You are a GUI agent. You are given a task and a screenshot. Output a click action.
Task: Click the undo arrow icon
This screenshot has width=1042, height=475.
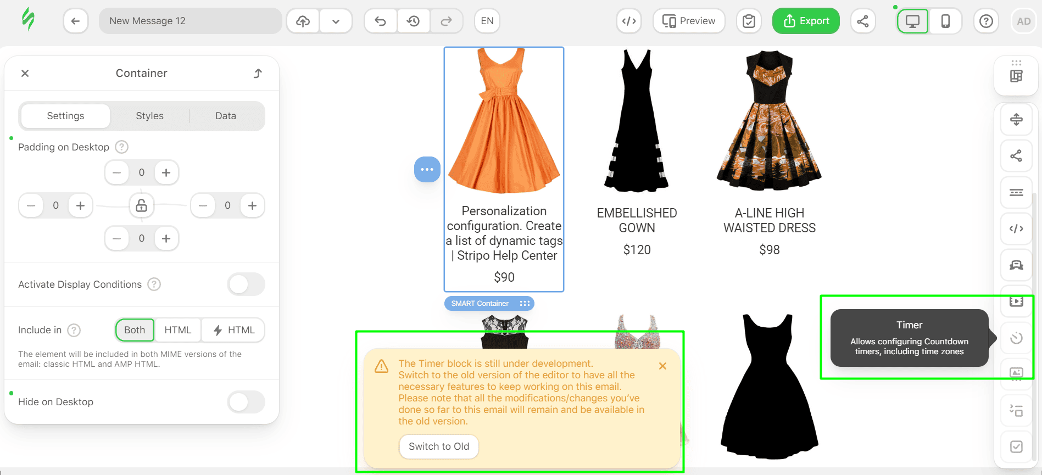click(380, 21)
